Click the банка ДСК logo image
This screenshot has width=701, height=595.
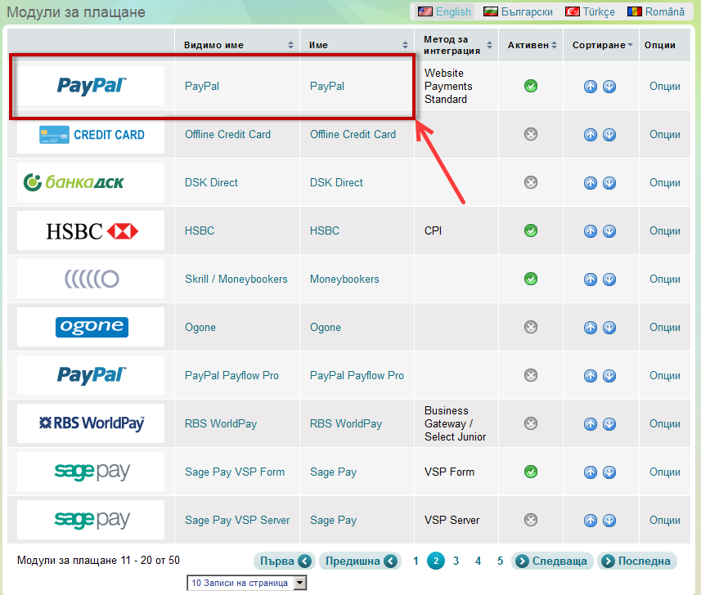(91, 182)
